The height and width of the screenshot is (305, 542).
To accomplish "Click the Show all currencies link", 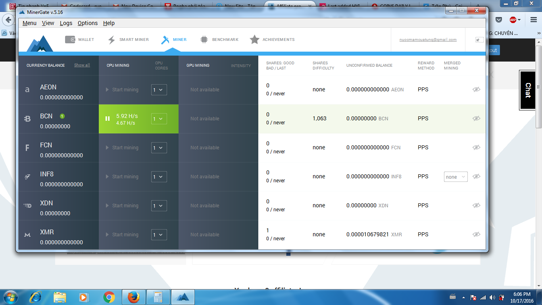I will click(82, 65).
